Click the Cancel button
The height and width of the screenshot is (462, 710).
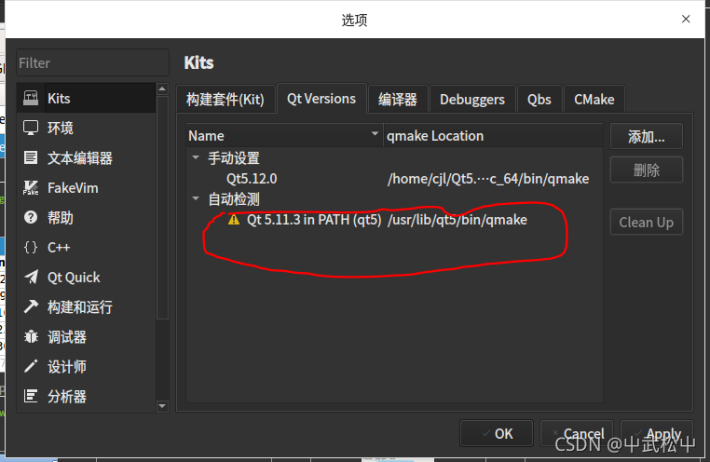click(x=577, y=433)
